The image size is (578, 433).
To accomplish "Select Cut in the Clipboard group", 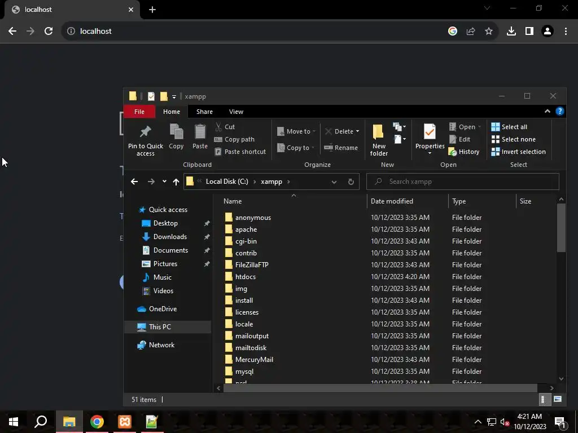I will pyautogui.click(x=225, y=127).
